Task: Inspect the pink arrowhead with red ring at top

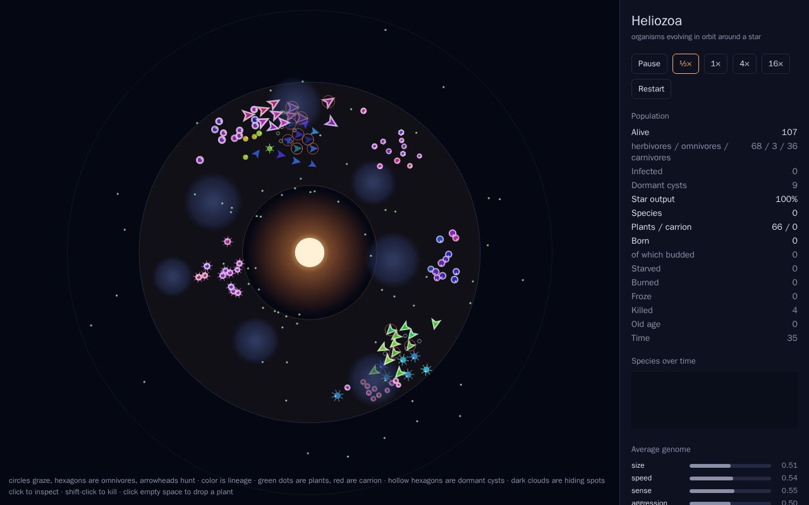Action: (x=328, y=102)
